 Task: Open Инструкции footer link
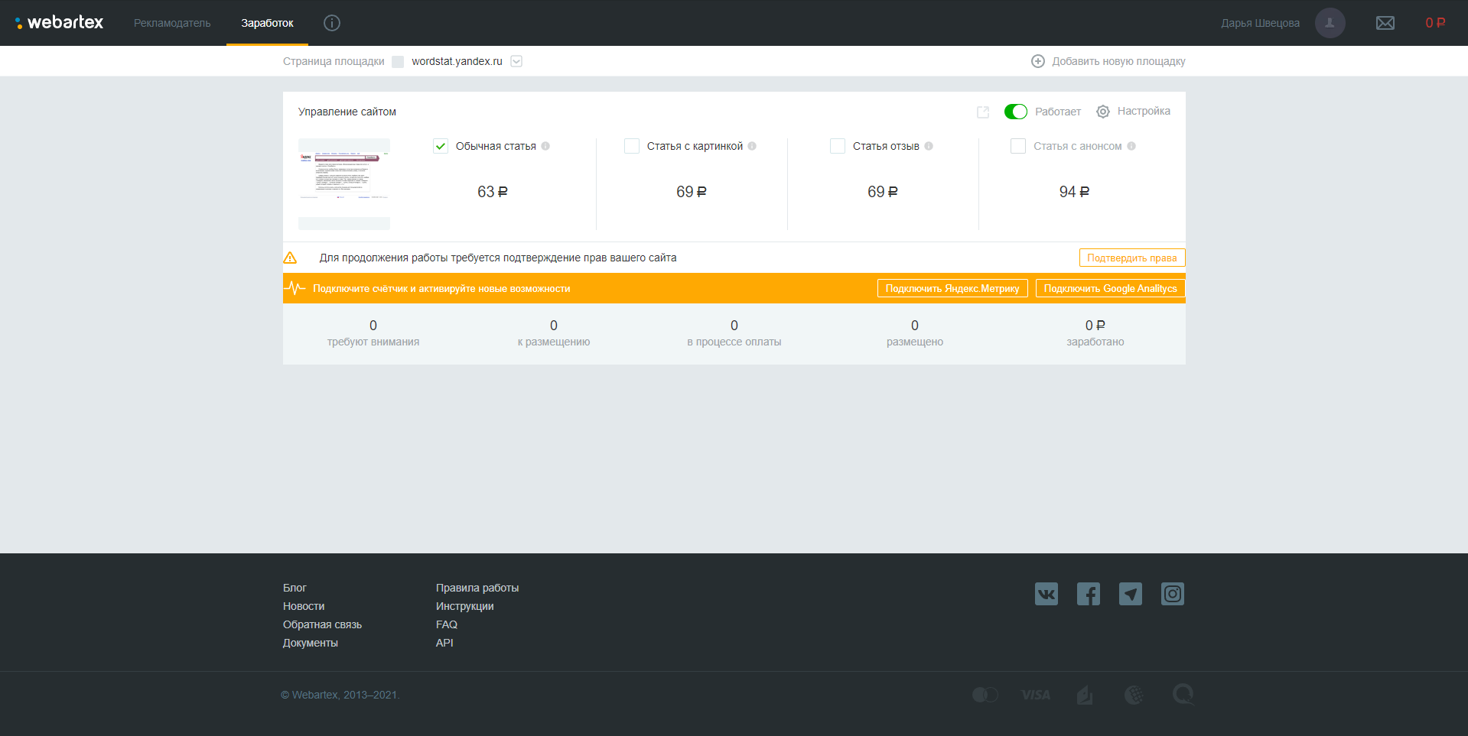click(465, 606)
